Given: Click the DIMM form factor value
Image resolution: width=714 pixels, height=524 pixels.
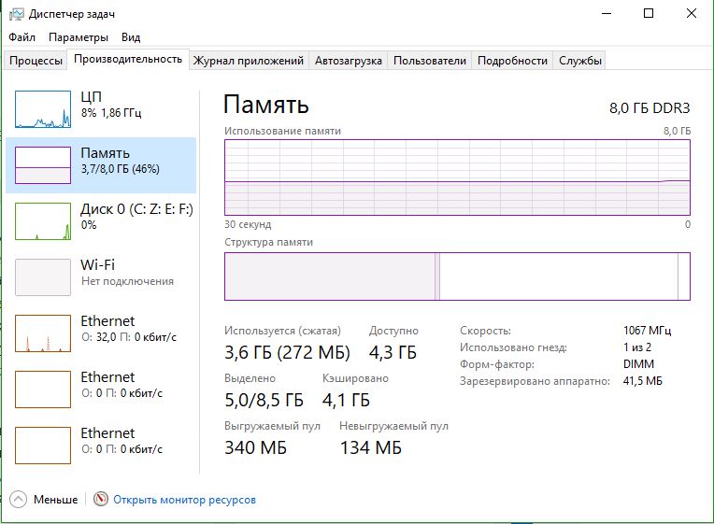Looking at the screenshot, I should pos(638,364).
